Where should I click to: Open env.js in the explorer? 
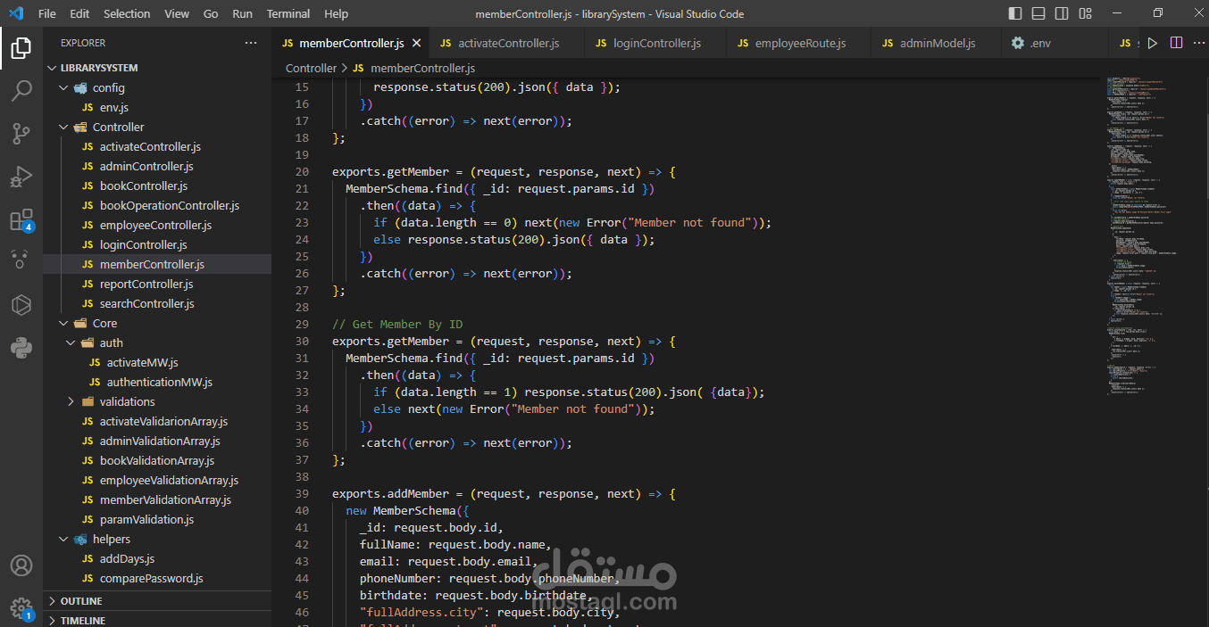(x=157, y=107)
